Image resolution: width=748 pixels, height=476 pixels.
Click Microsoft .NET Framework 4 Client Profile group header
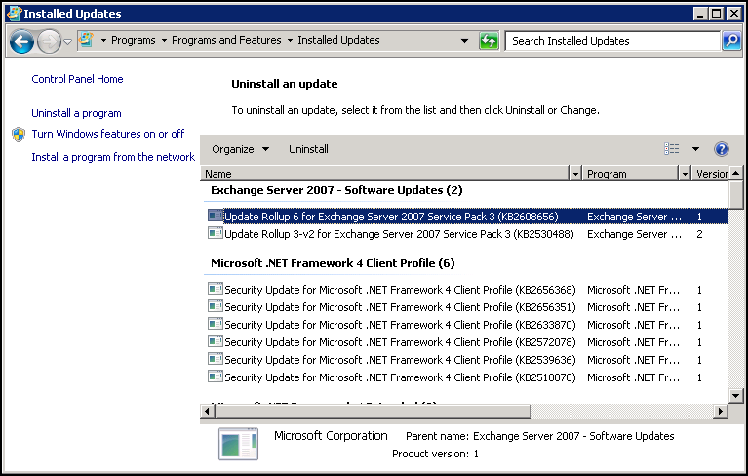[333, 263]
